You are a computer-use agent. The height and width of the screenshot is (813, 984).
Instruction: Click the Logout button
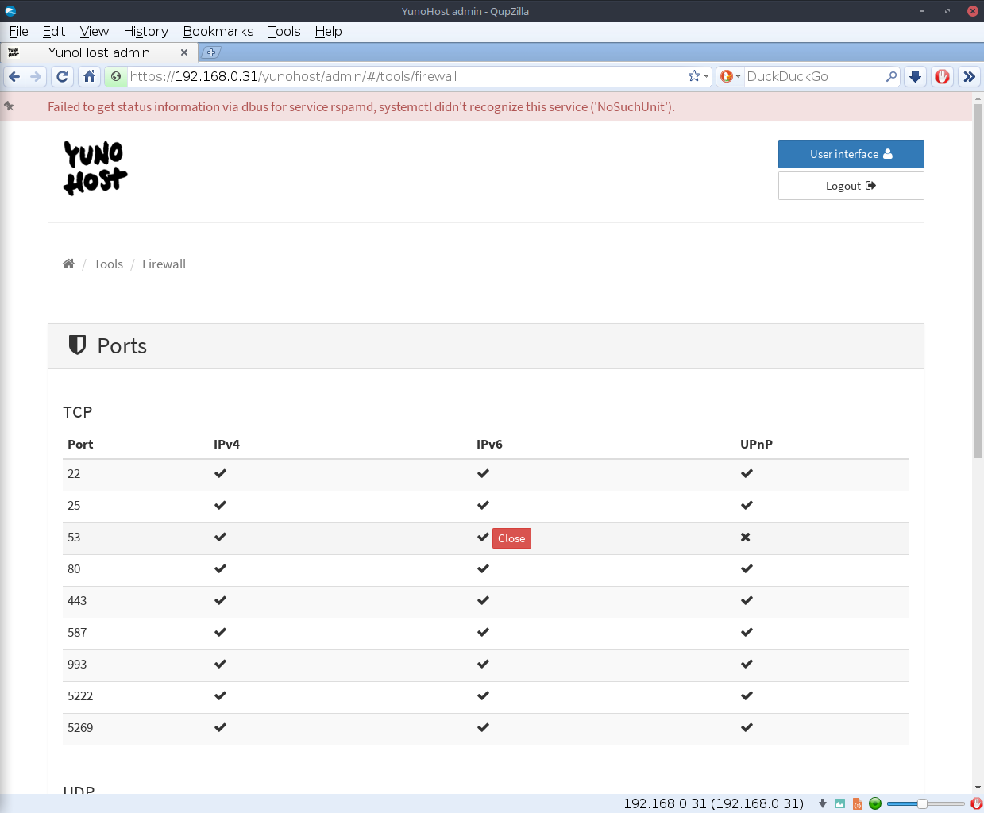pyautogui.click(x=851, y=186)
